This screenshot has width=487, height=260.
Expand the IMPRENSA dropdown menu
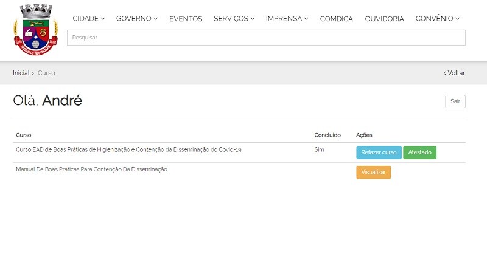pos(287,19)
